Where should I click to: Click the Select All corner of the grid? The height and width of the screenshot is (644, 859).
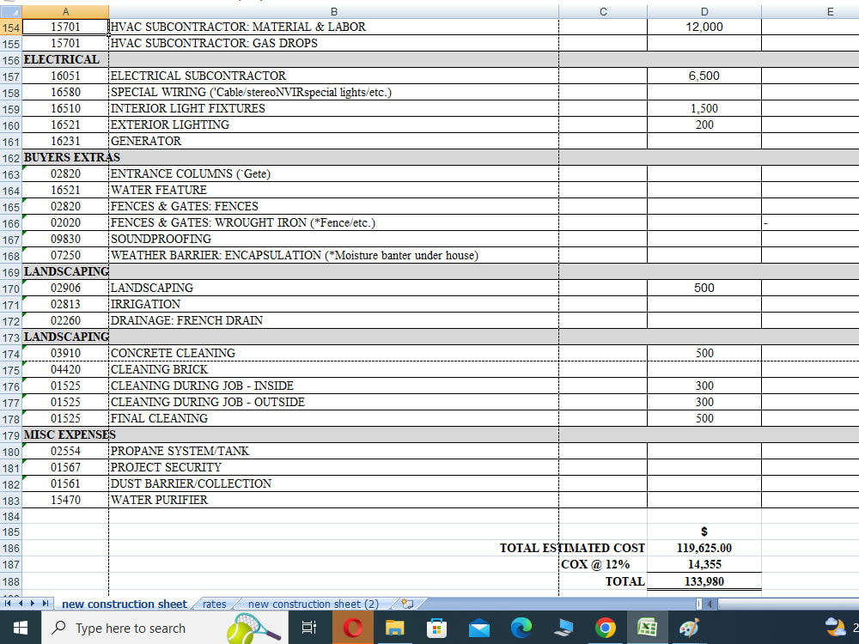pyautogui.click(x=10, y=11)
